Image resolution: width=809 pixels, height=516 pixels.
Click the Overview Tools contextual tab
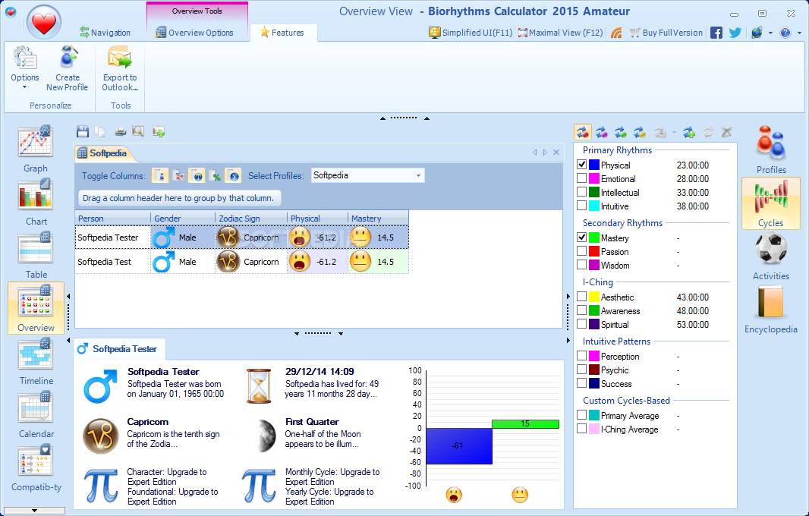[197, 11]
